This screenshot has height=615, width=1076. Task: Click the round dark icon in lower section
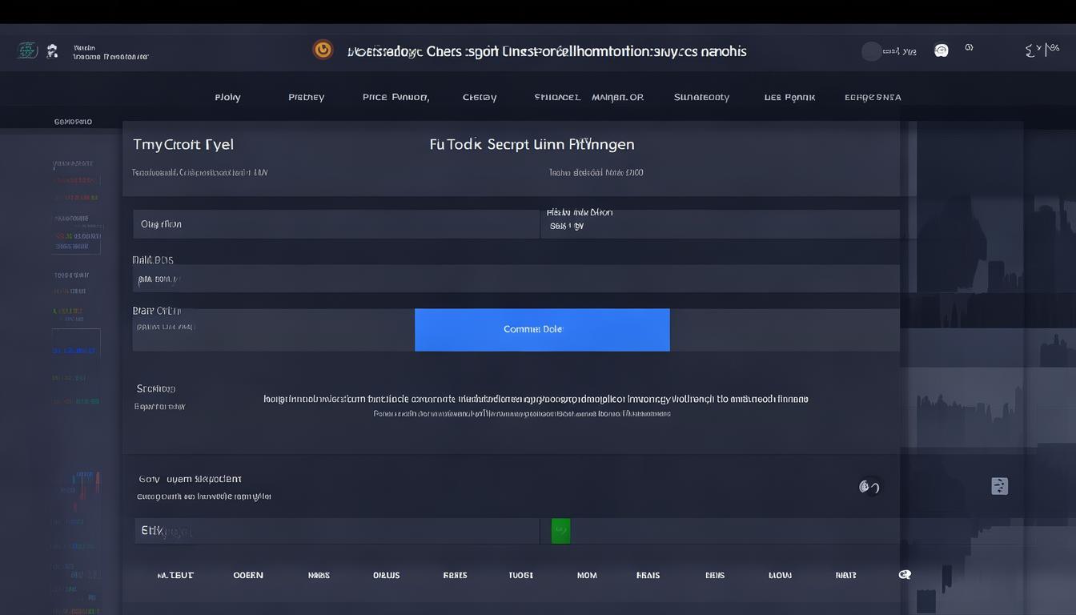[869, 487]
